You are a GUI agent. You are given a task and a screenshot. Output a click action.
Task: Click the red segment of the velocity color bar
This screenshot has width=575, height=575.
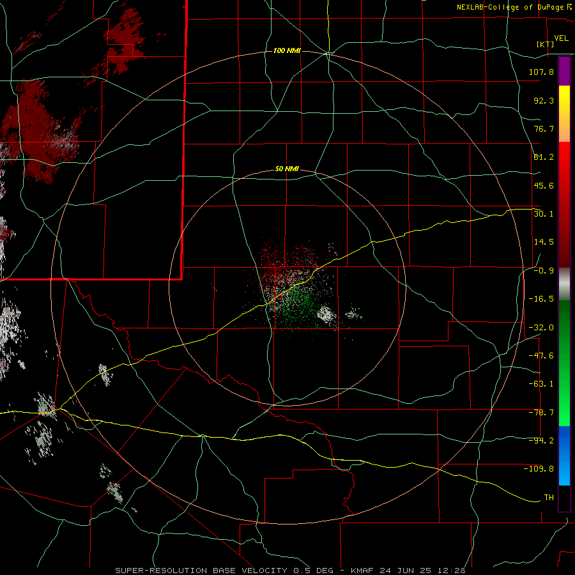coord(564,204)
